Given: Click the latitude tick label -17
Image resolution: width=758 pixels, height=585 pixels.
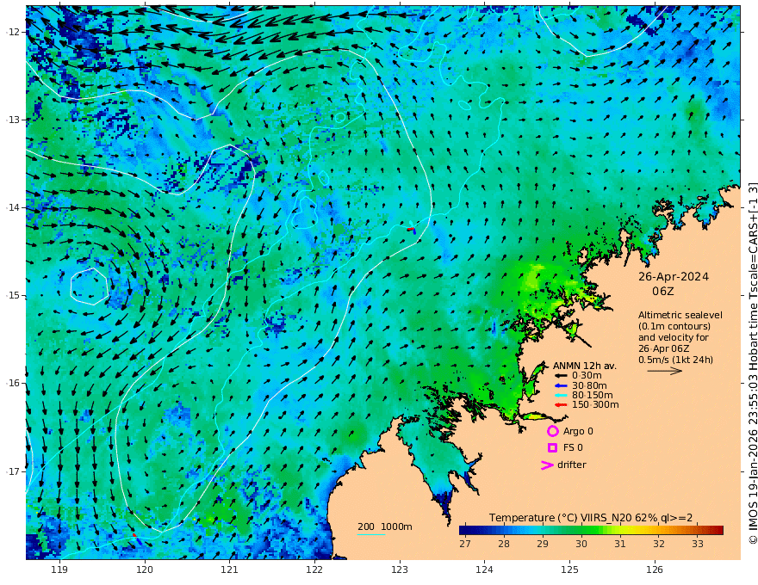Looking at the screenshot, I should [13, 471].
